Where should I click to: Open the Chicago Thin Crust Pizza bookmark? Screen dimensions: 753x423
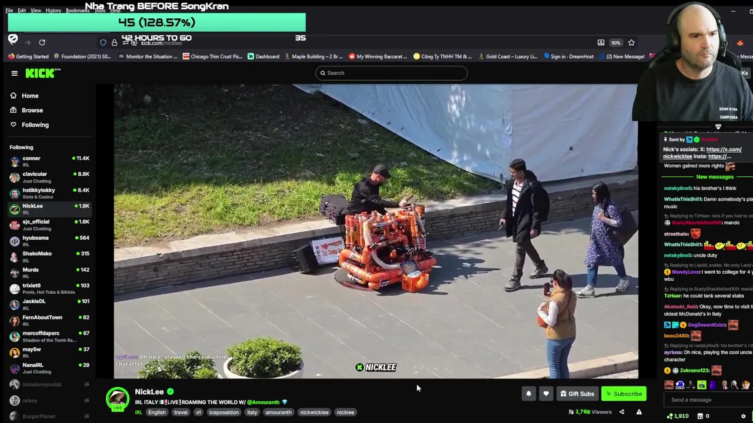tap(212, 56)
